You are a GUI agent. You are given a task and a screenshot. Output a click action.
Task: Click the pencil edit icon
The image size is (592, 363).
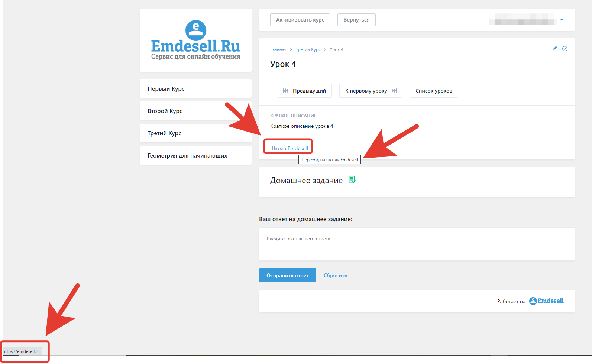(554, 49)
